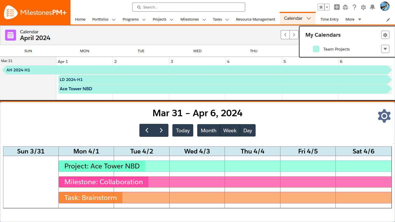Click the MilestonesPM+ logo
The image size is (395, 222).
tap(35, 12)
